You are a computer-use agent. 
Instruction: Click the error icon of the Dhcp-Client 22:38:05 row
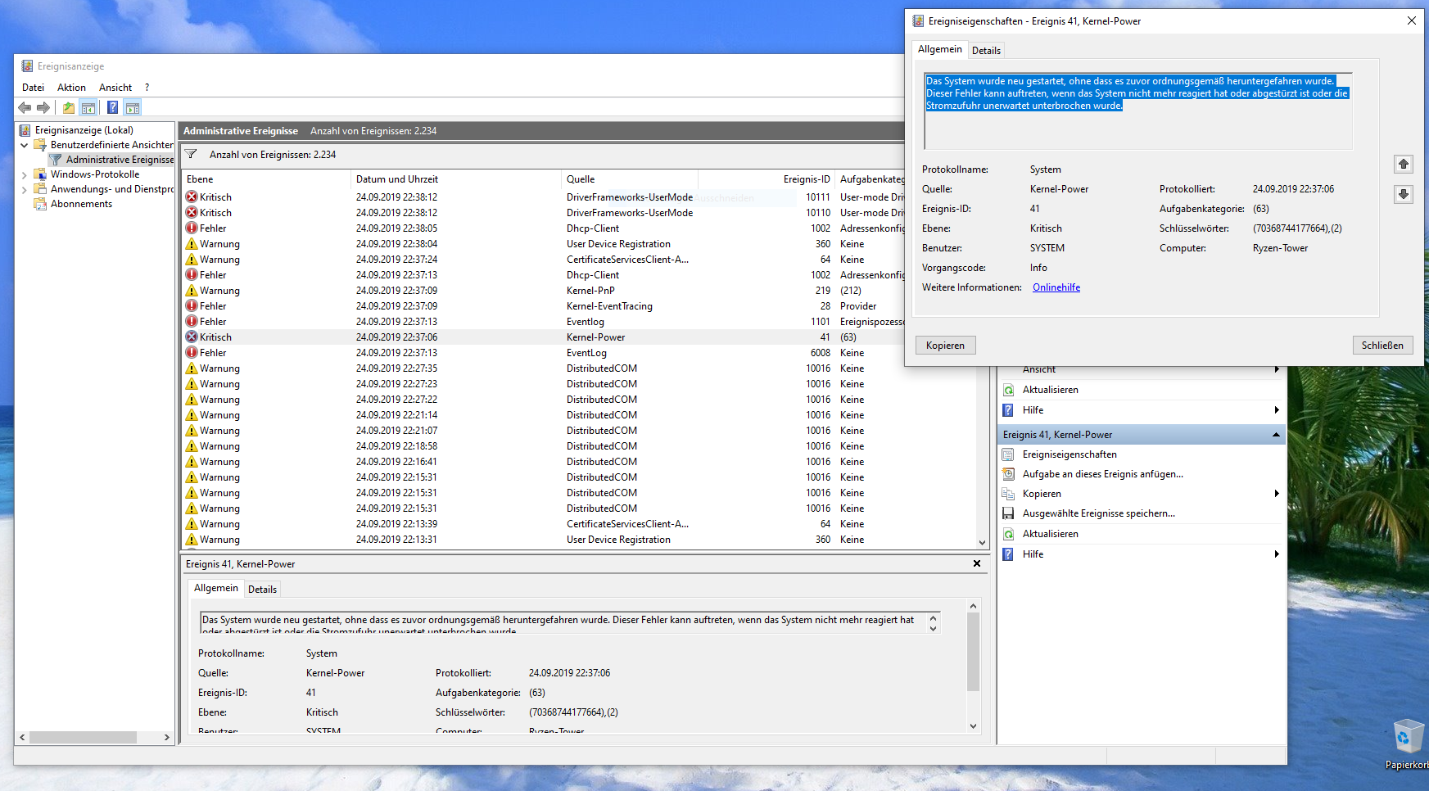pos(192,228)
